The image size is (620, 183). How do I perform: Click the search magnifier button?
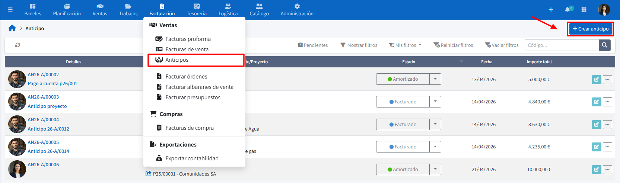coord(604,45)
